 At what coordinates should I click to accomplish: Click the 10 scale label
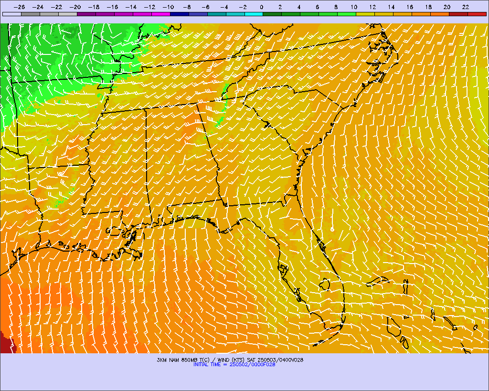354,7
